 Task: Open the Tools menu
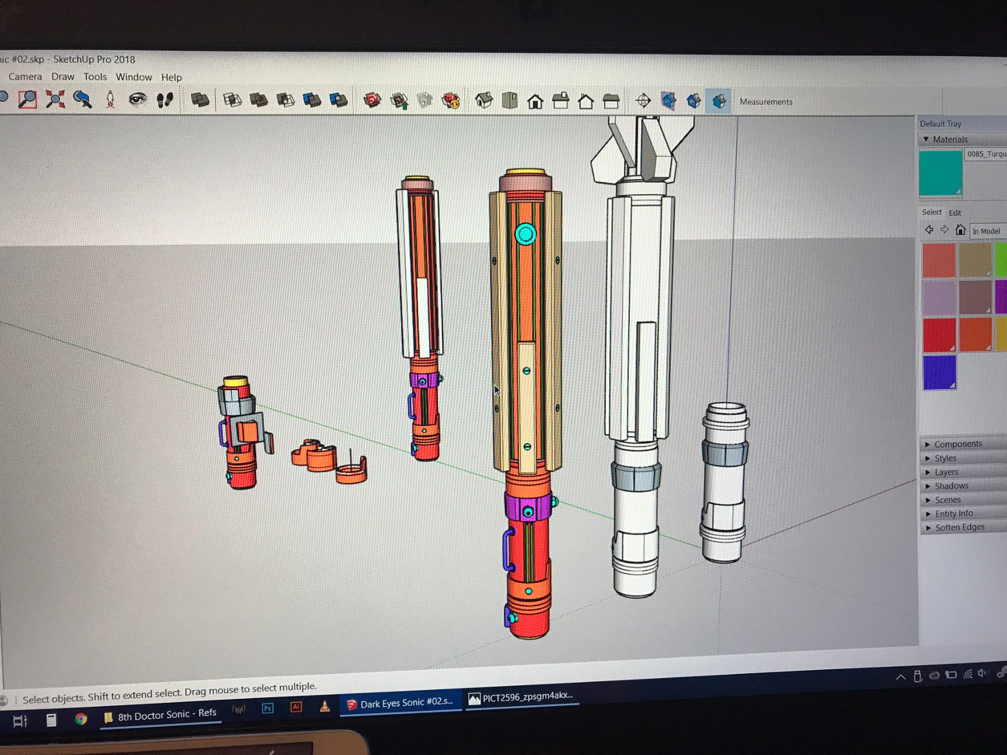point(95,77)
